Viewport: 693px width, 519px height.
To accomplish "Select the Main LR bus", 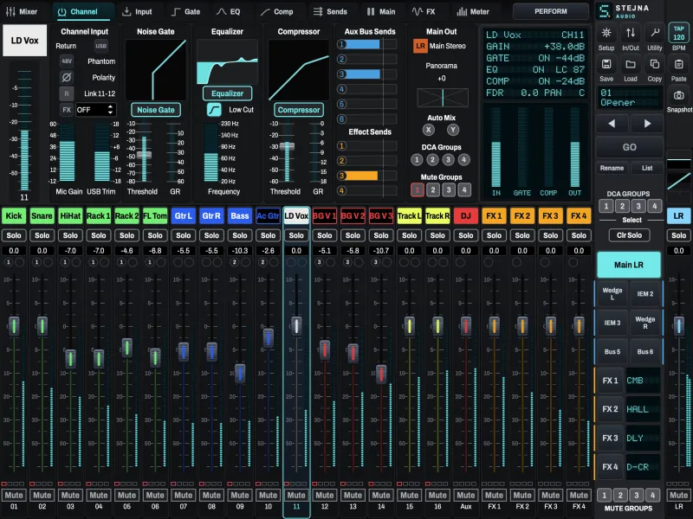I will click(629, 265).
